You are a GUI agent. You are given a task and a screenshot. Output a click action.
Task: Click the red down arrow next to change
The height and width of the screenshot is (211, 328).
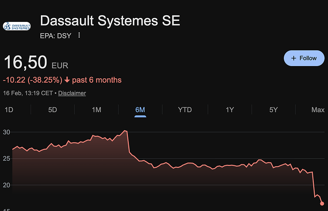[67, 80]
